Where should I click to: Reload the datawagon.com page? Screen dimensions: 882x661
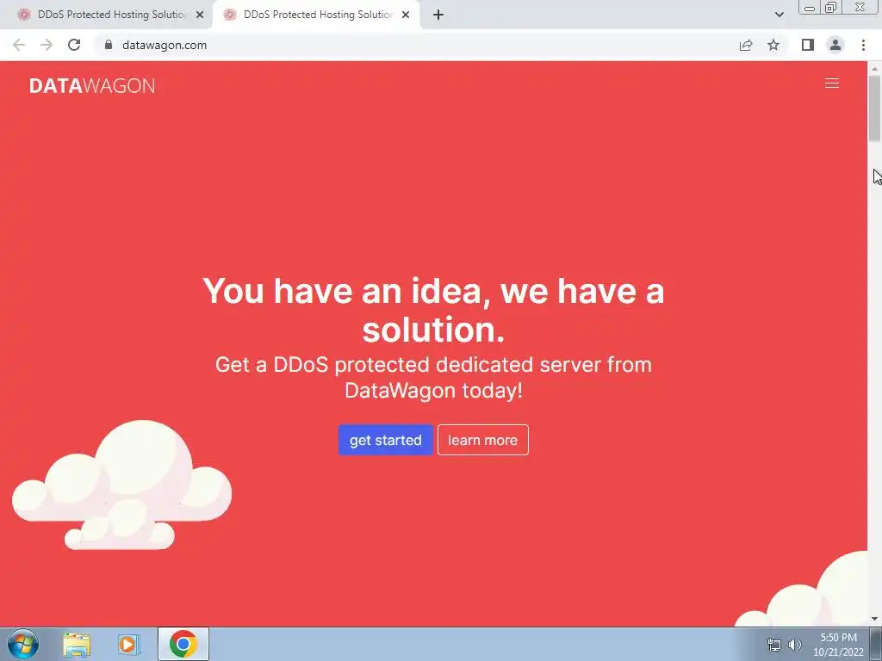coord(74,45)
